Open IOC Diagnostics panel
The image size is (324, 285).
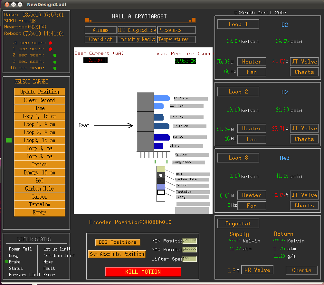coord(137,30)
